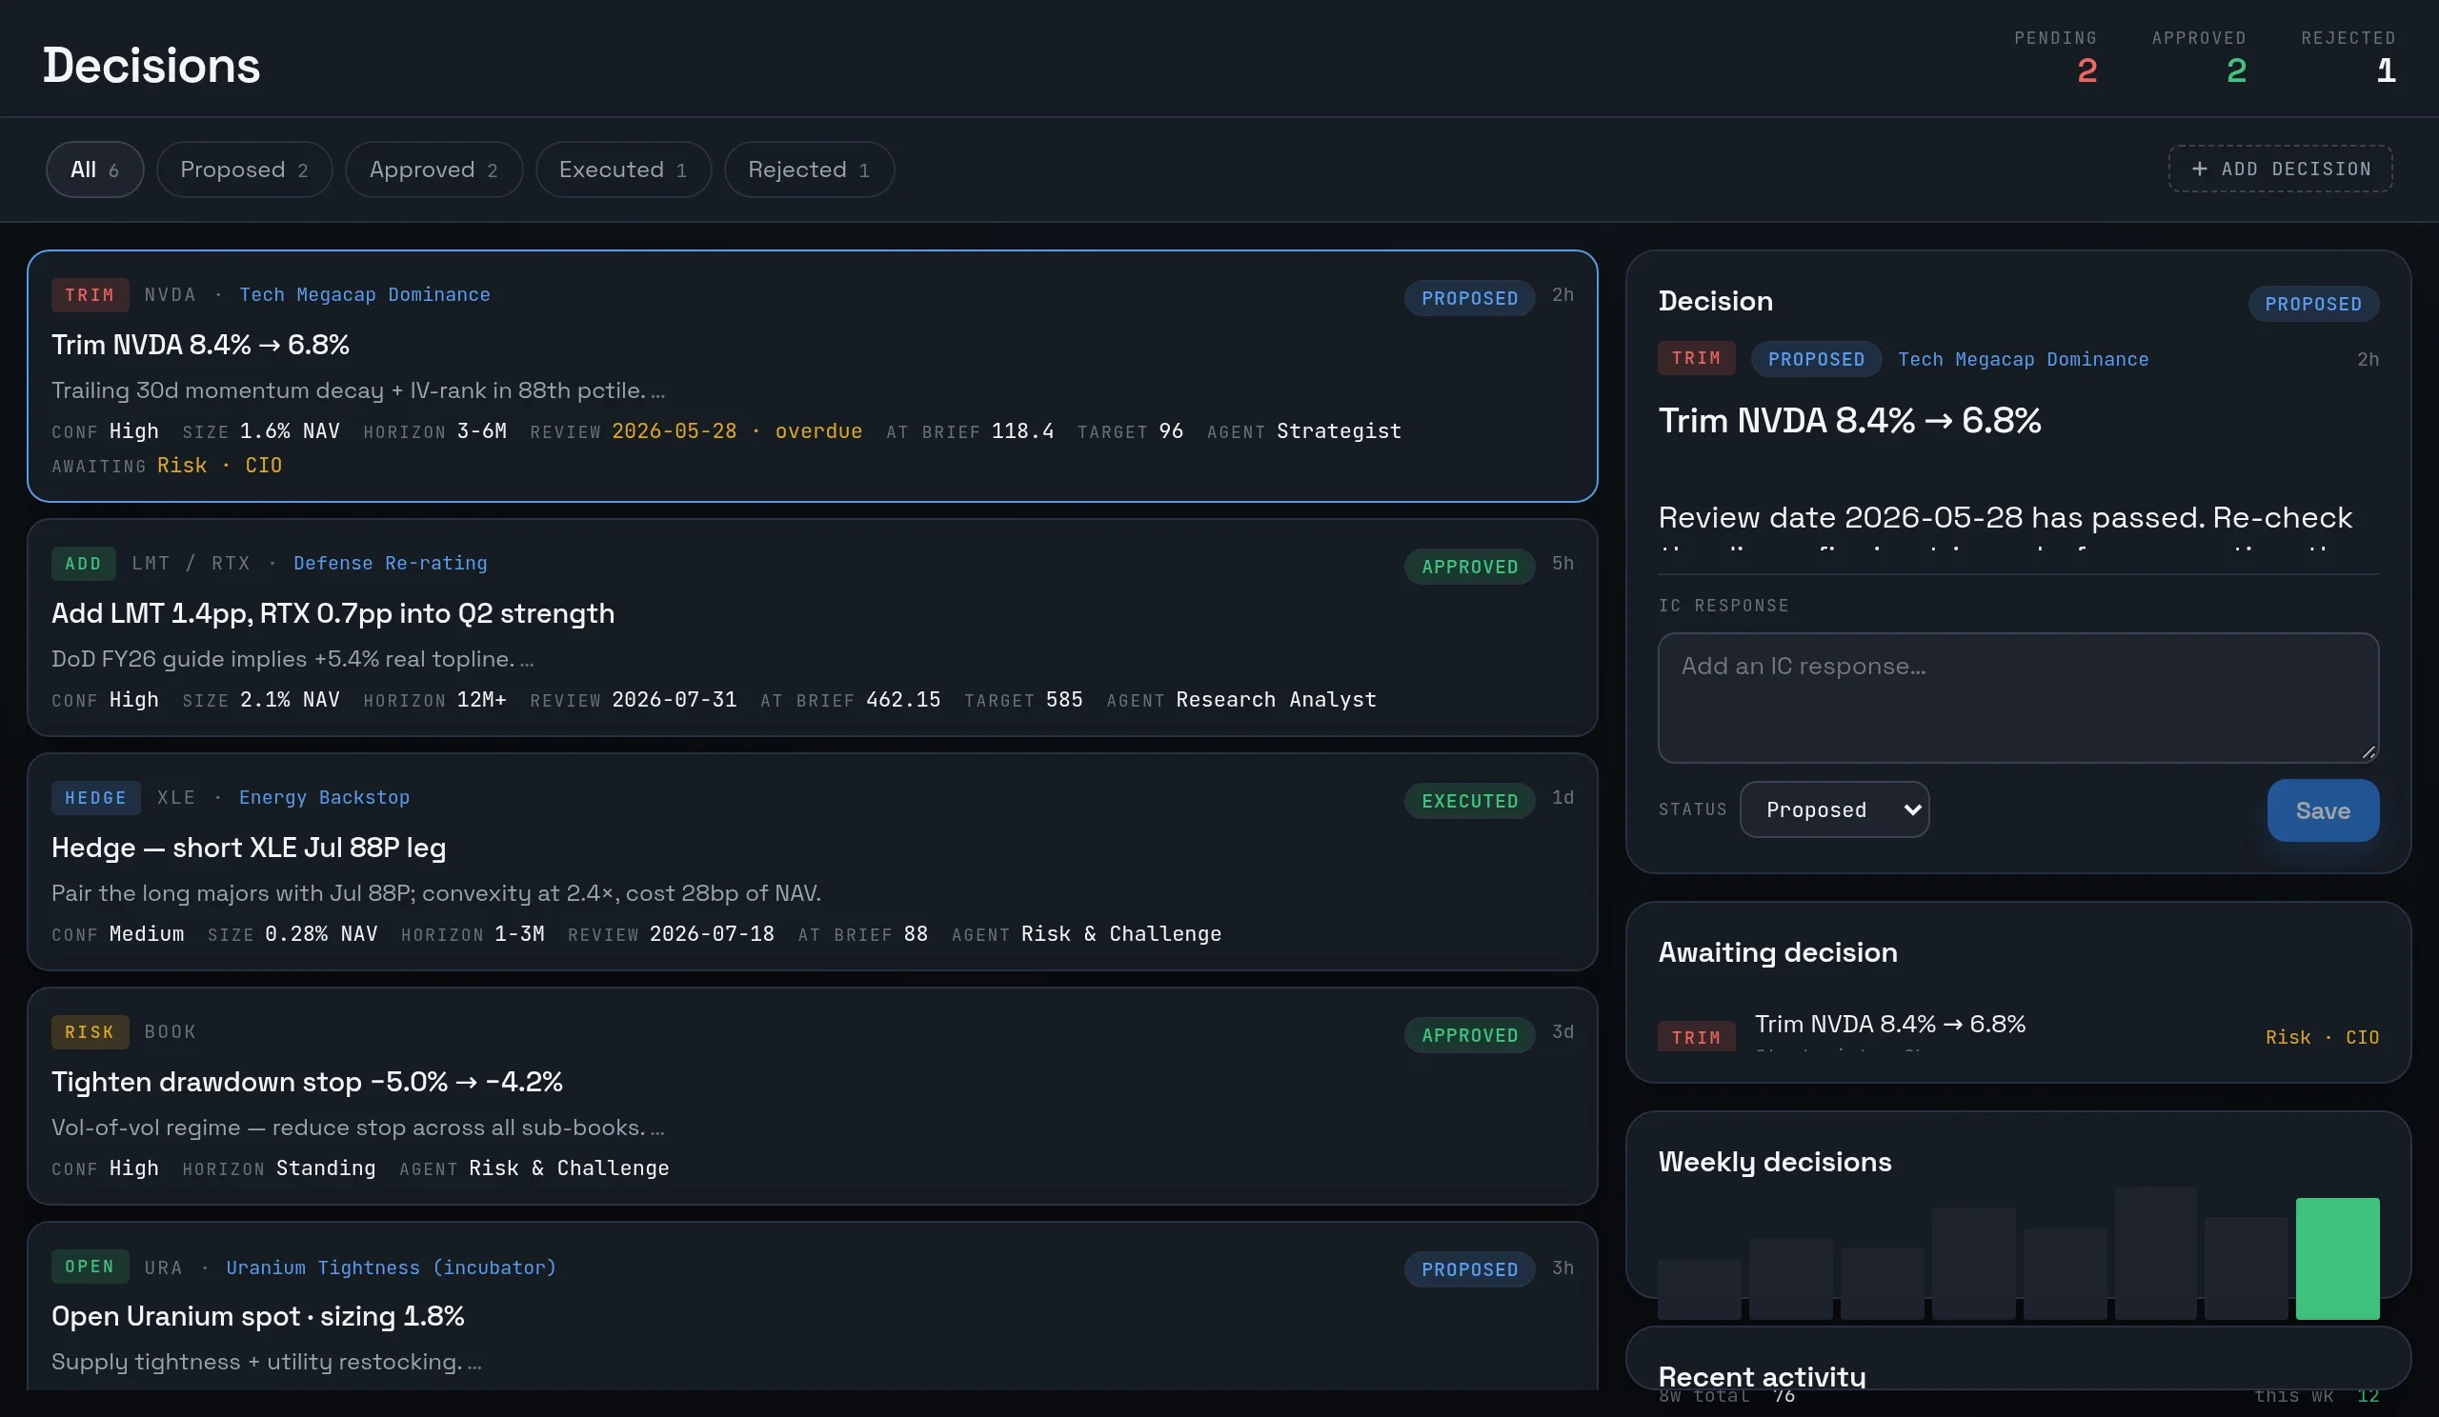Open Tighten drawdown stop decision card
The width and height of the screenshot is (2439, 1417).
point(307,1082)
